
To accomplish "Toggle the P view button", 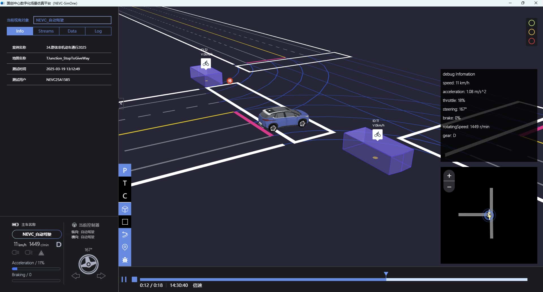I will coord(125,170).
